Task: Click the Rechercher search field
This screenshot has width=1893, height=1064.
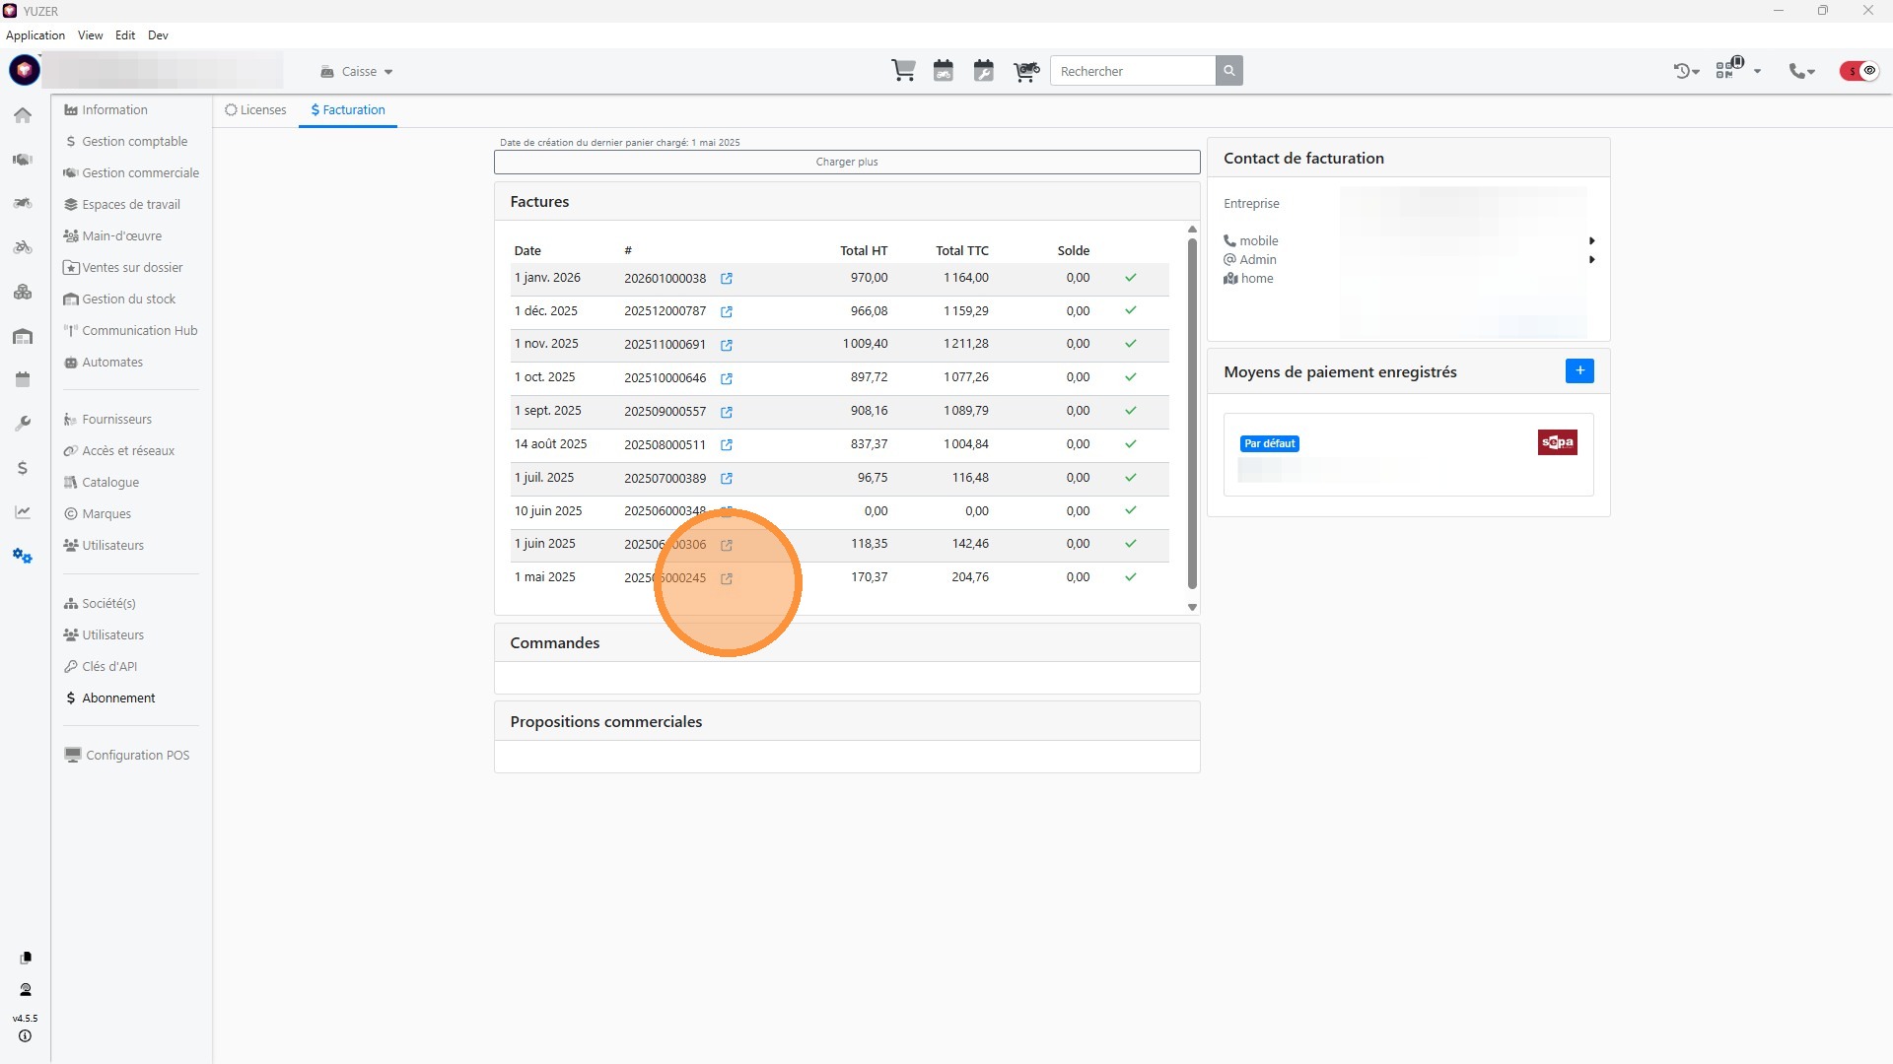Action: point(1132,71)
